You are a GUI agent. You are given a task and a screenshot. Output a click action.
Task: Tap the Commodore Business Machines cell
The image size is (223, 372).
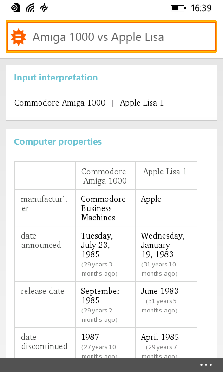tap(105, 208)
